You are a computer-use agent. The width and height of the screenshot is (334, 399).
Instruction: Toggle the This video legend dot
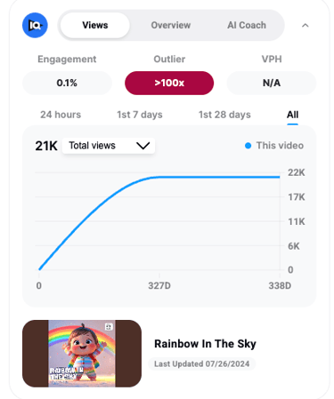pyautogui.click(x=248, y=146)
